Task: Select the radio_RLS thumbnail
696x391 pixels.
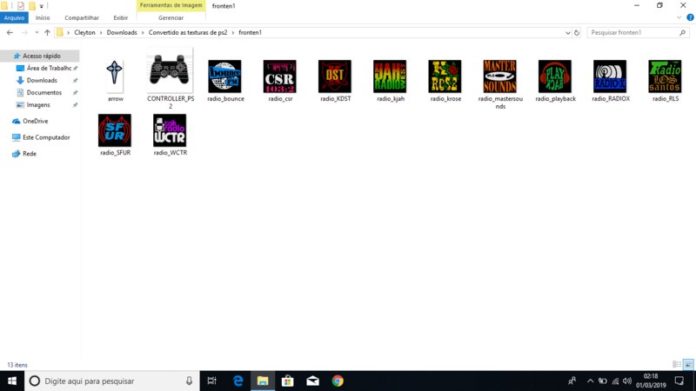Action: 665,76
